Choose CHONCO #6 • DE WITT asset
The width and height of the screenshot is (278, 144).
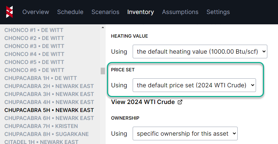pos(34,70)
